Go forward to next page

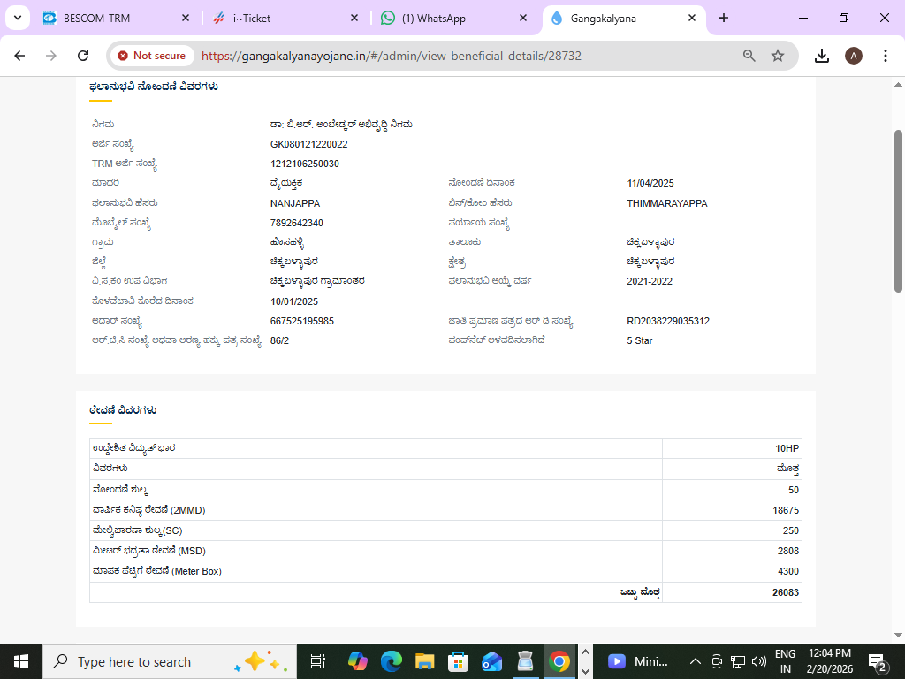(51, 56)
